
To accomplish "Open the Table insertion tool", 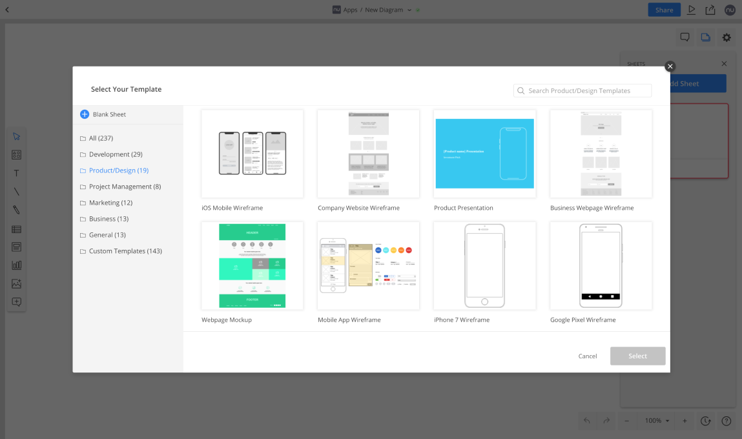I will 16,229.
